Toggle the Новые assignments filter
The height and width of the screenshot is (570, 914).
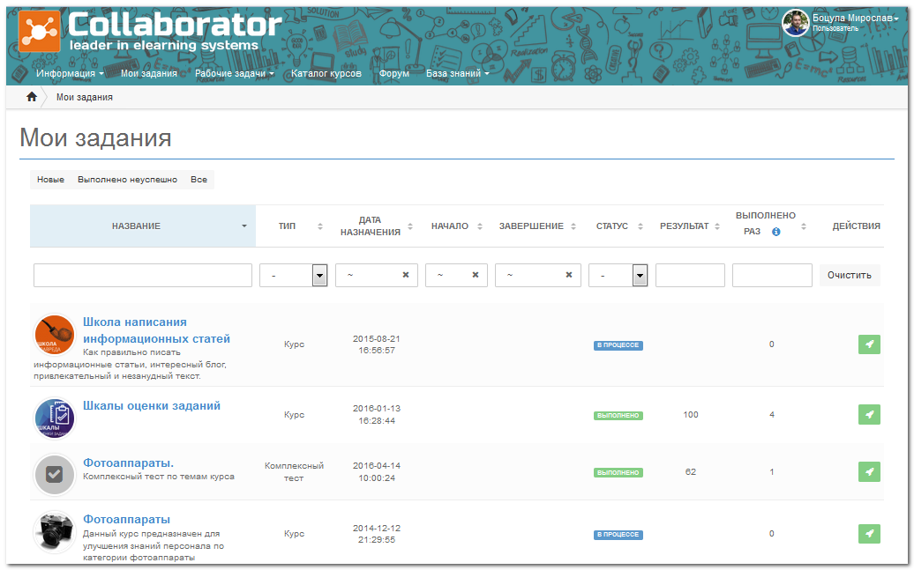[50, 179]
